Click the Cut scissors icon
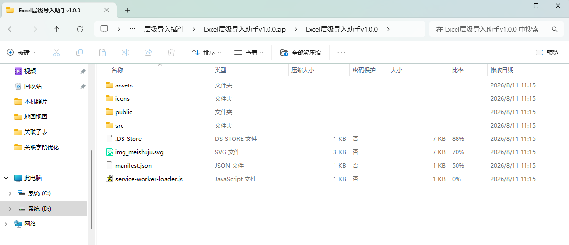The height and width of the screenshot is (245, 569). pos(56,53)
